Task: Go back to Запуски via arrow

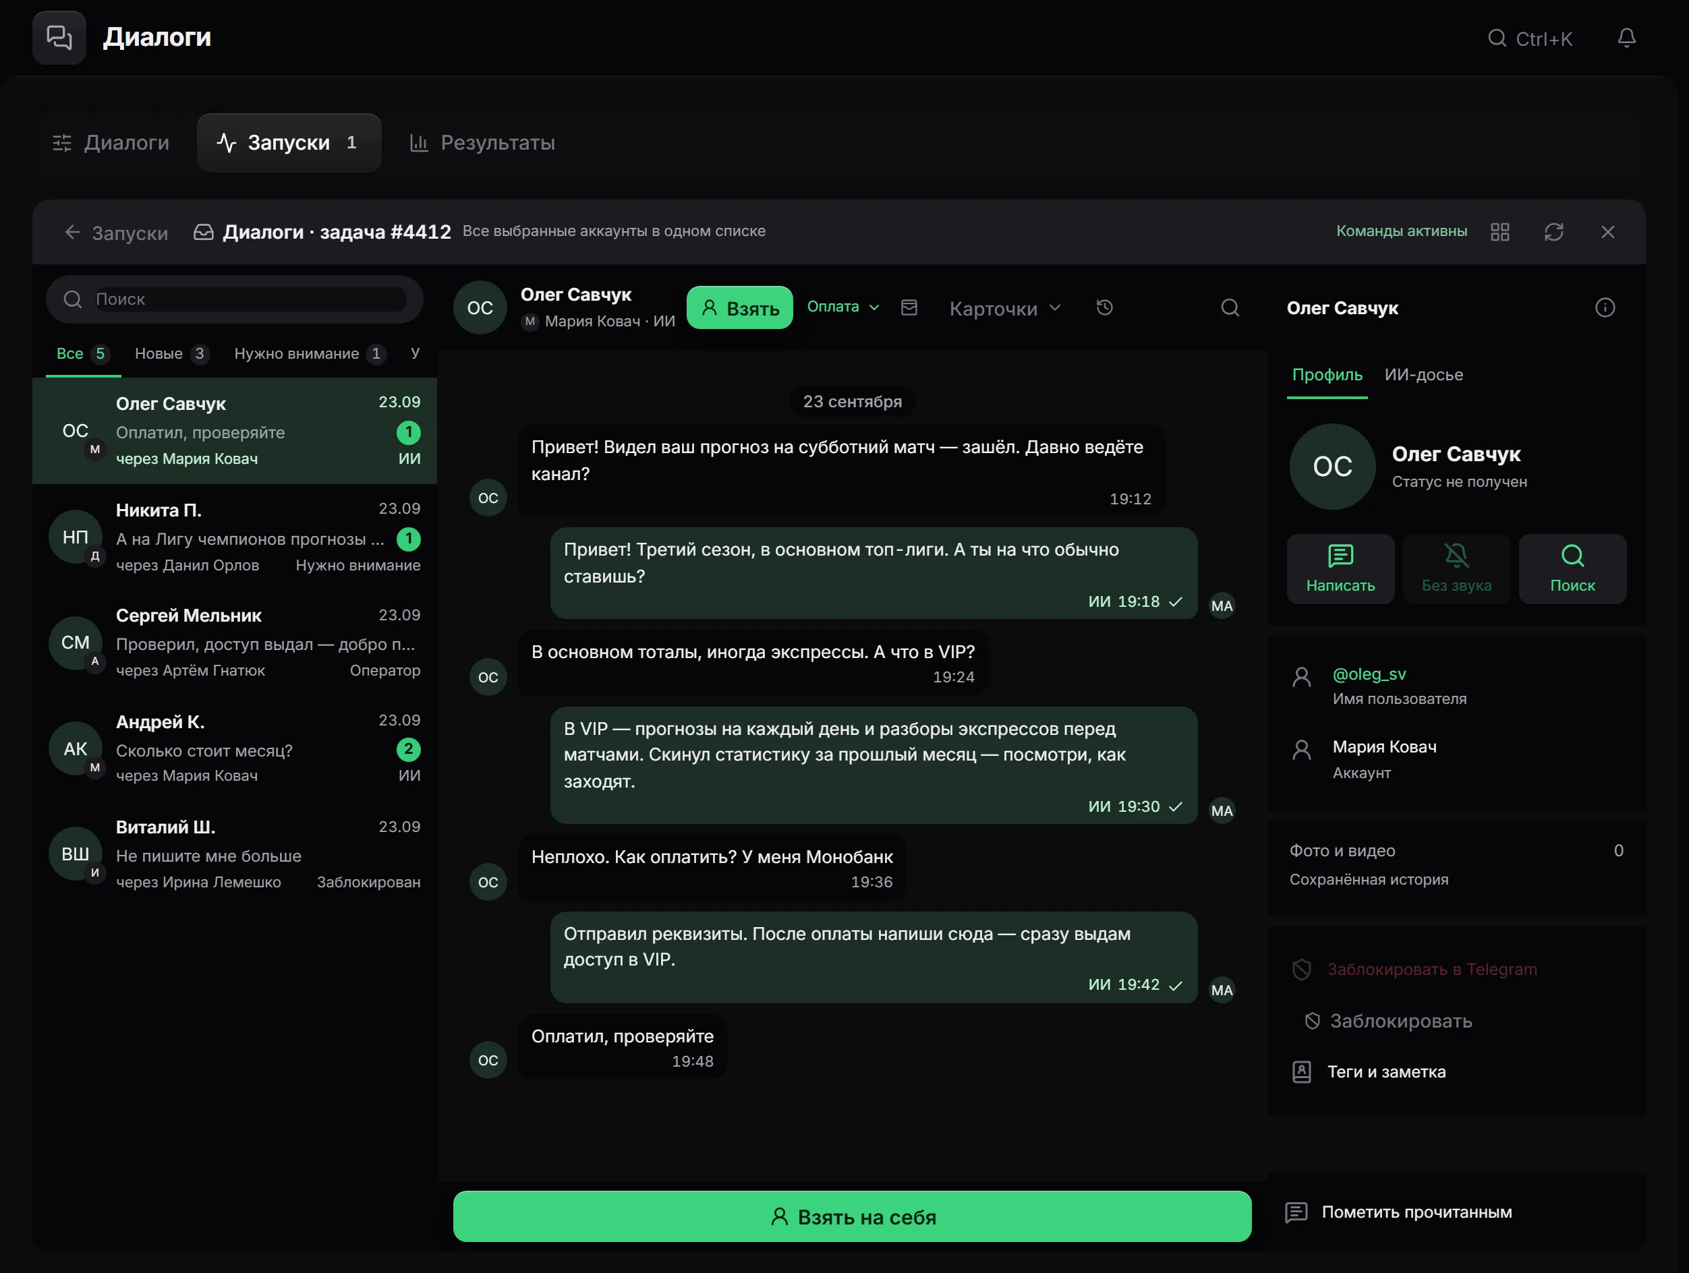Action: (x=116, y=233)
